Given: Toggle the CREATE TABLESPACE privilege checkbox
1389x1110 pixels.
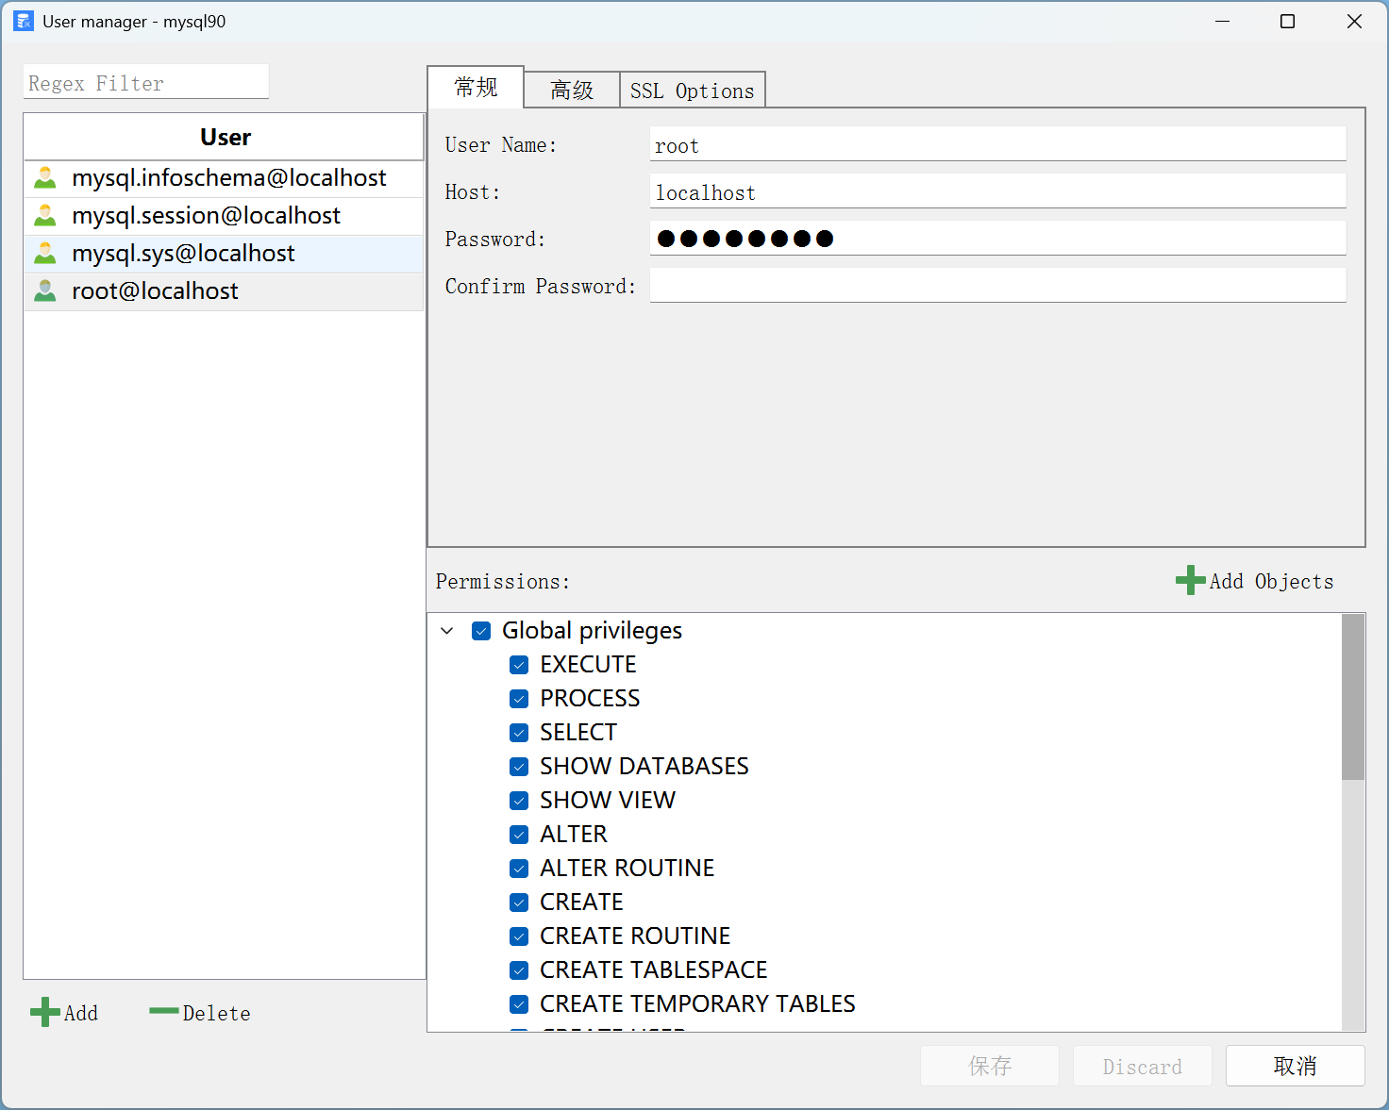Looking at the screenshot, I should pyautogui.click(x=519, y=970).
